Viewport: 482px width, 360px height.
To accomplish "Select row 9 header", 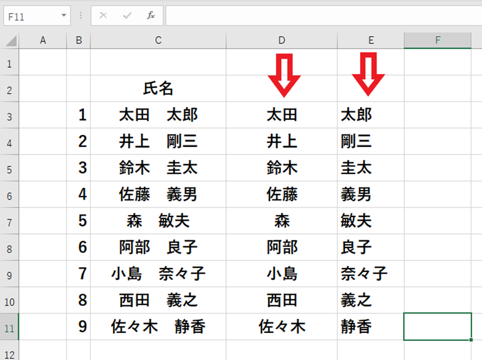I will (x=9, y=274).
